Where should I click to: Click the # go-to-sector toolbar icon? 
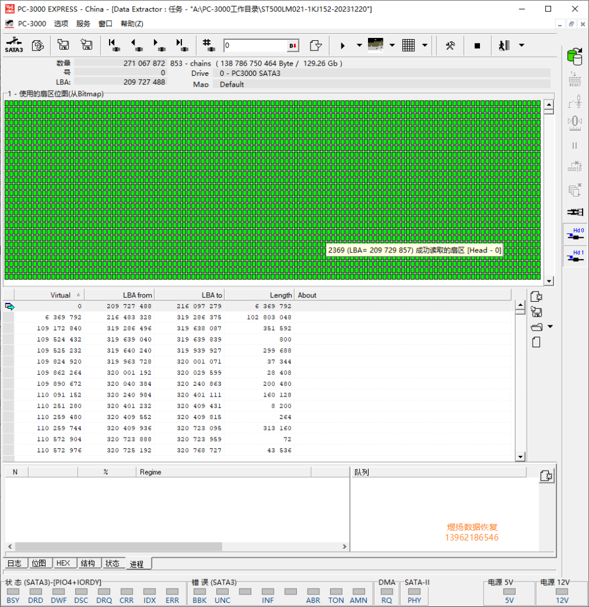pyautogui.click(x=209, y=45)
